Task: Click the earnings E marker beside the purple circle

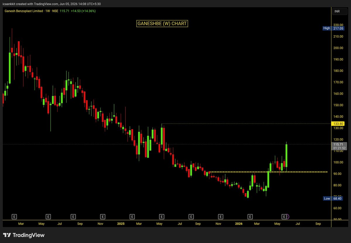Action: [284, 216]
